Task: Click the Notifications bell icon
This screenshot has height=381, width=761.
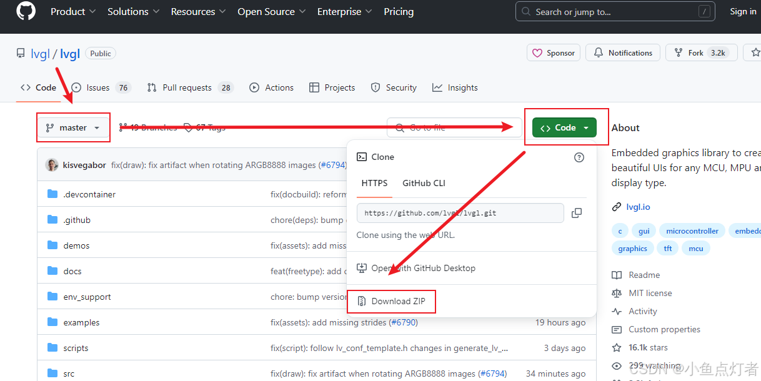Action: pos(599,53)
